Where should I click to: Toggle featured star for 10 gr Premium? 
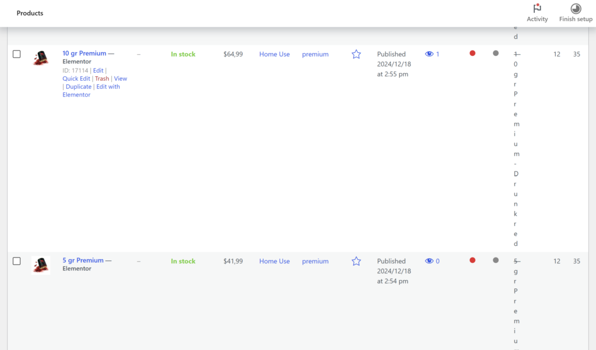(x=356, y=54)
